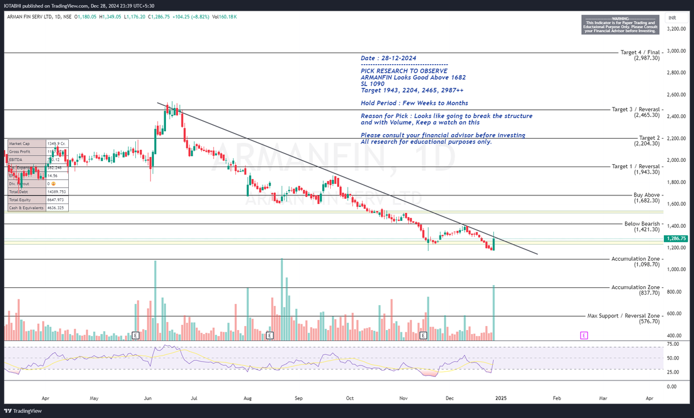Select the Accumulation Zone (837.70) label
This screenshot has width=694, height=418.
point(637,290)
